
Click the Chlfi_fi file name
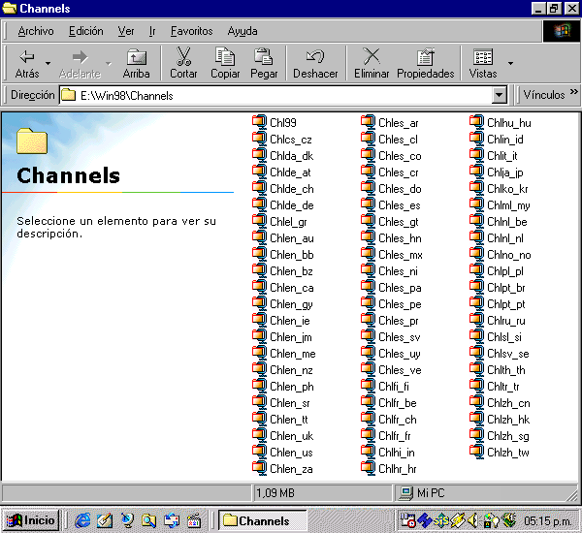(394, 387)
